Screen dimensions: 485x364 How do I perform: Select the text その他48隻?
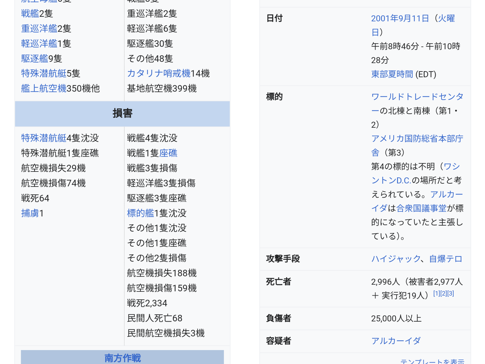coord(150,59)
